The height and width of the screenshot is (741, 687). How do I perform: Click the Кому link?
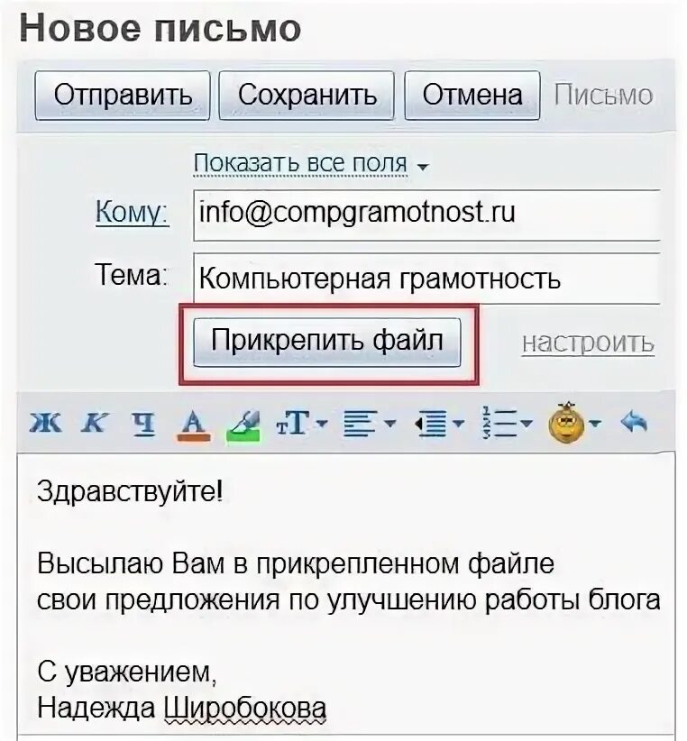click(132, 212)
